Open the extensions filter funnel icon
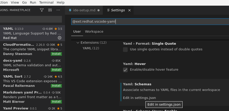The height and width of the screenshot is (111, 229). (x=42, y=10)
